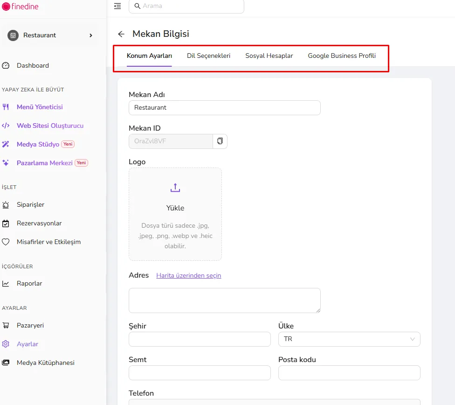Viewport: 455px width, 405px height.
Task: Open Medya Kütüphanesi
Action: [46, 362]
